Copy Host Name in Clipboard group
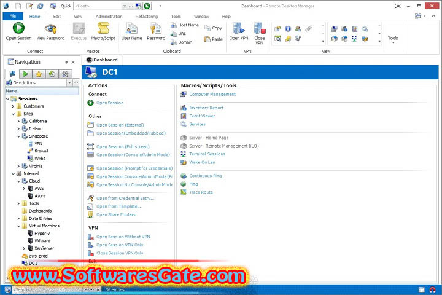Viewport: 442px width, 295px height. click(x=185, y=25)
